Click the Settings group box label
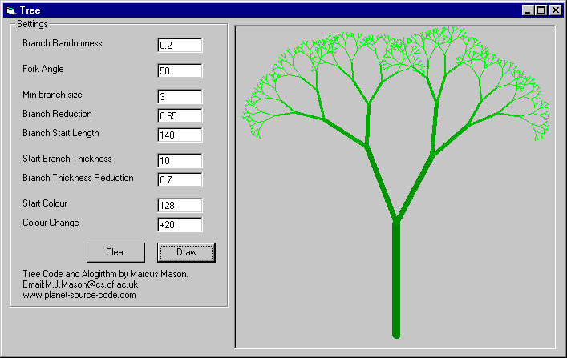567x358 pixels. click(x=32, y=25)
